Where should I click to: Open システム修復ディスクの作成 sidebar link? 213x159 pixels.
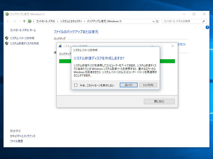point(24,43)
